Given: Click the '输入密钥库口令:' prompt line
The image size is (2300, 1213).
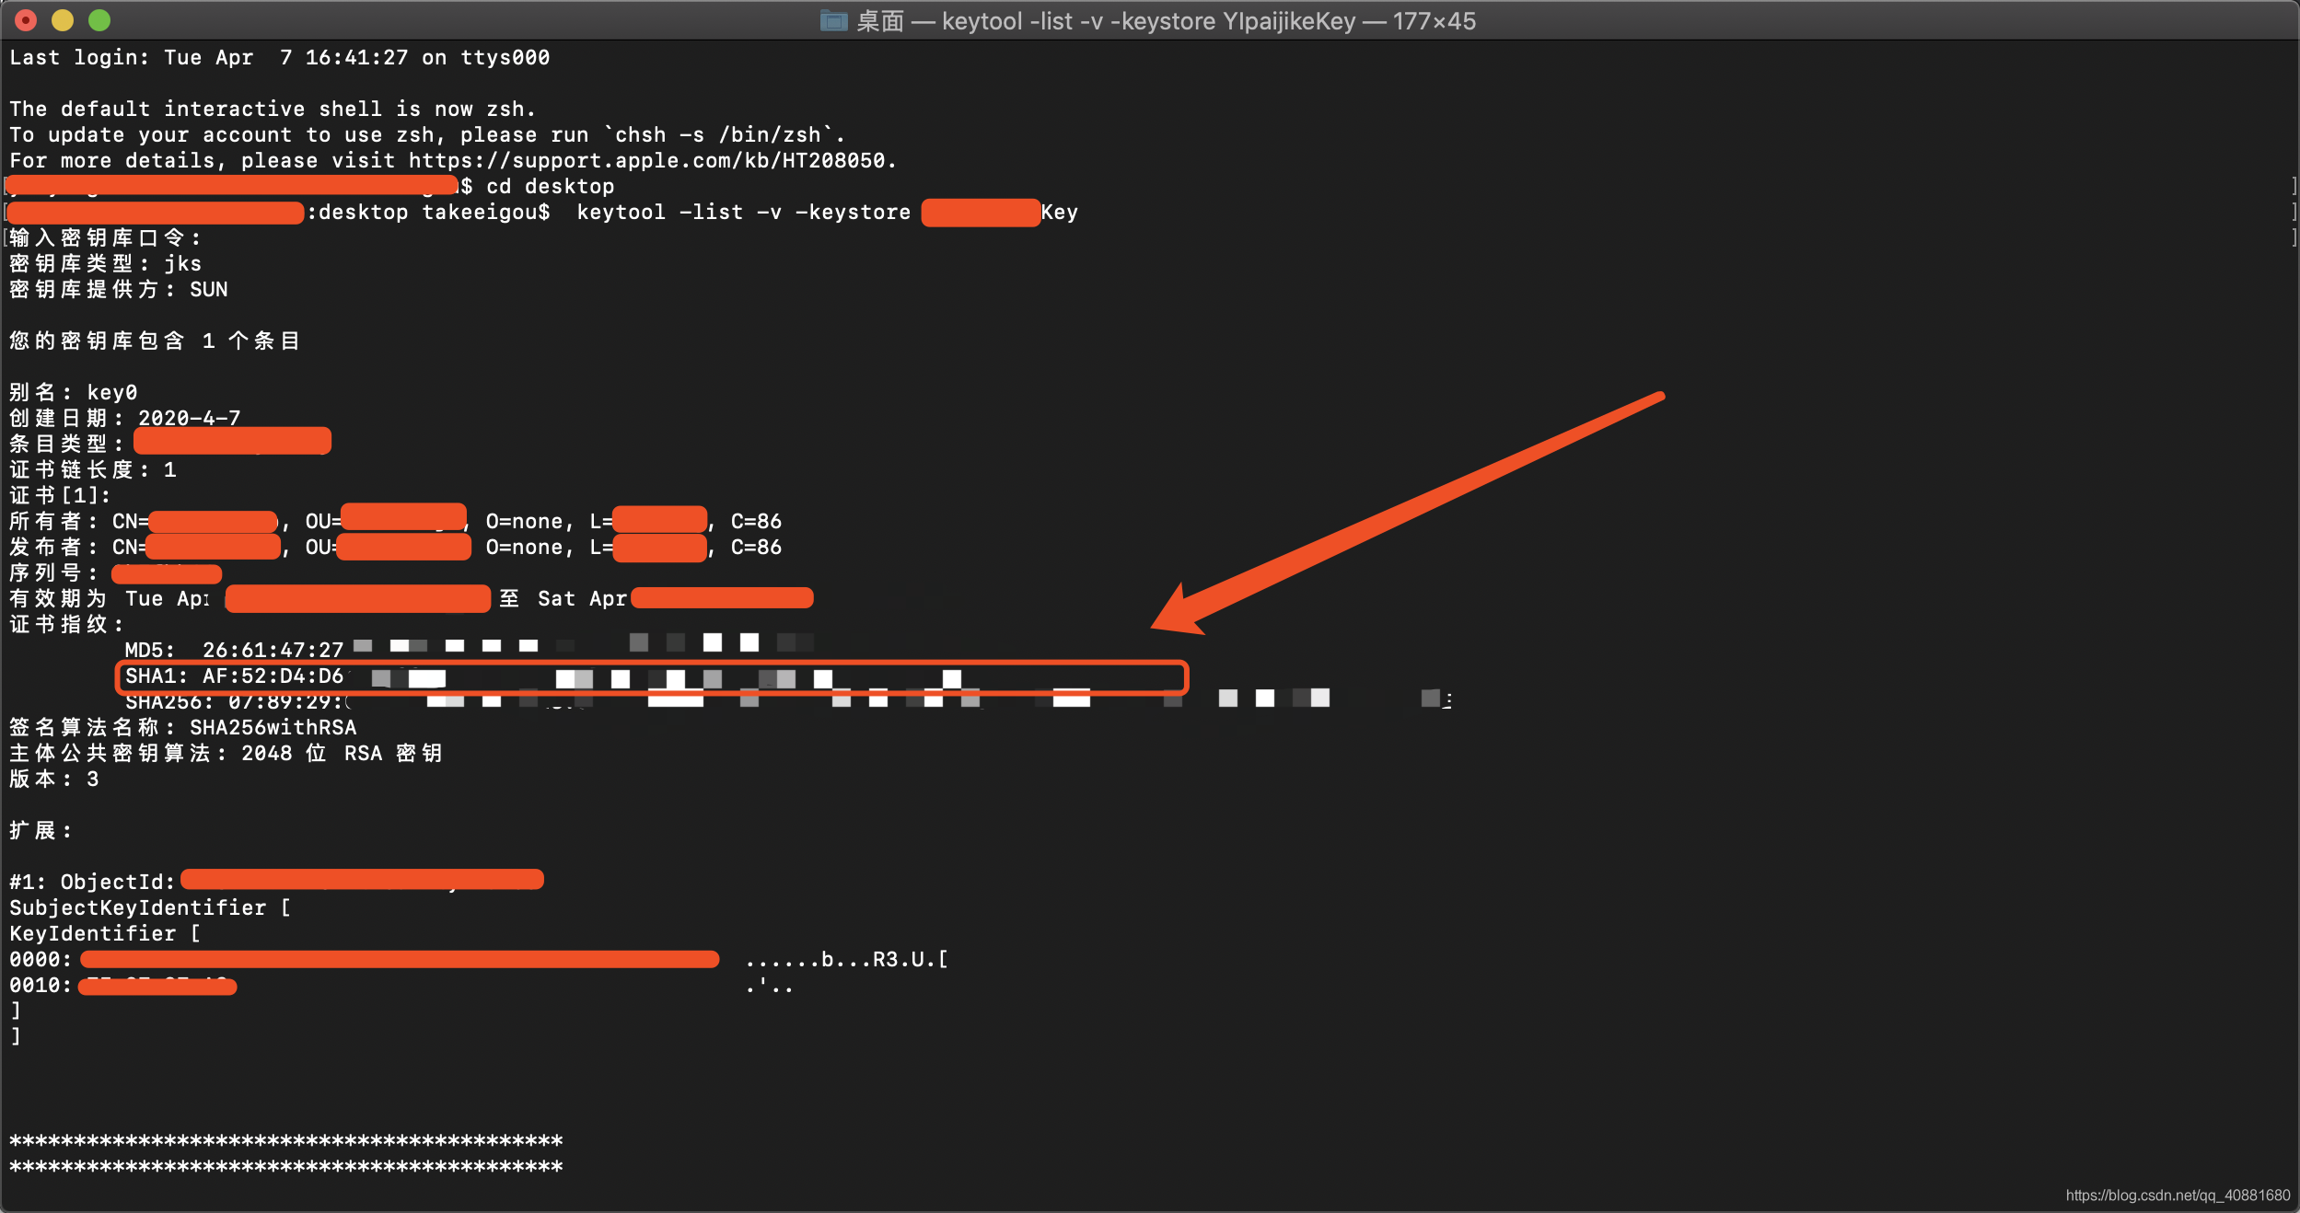Looking at the screenshot, I should coord(105,237).
